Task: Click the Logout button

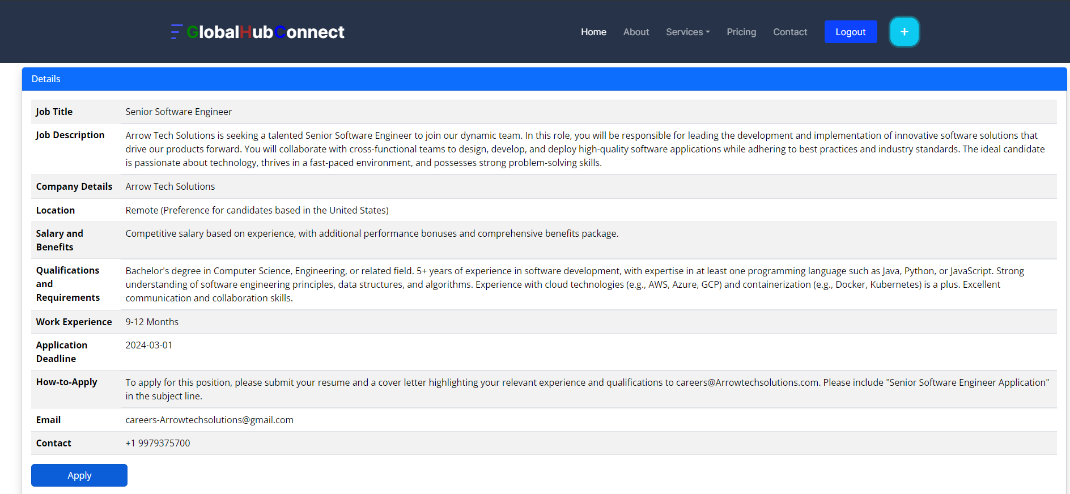Action: [x=851, y=32]
